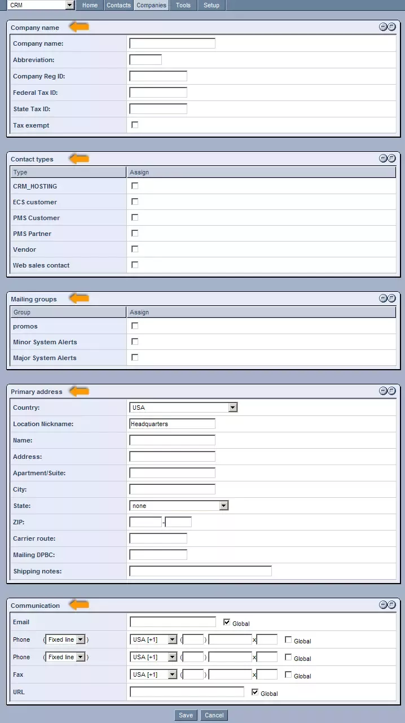405x723 pixels.
Task: Click the State Tax ID field
Action: coord(159,109)
